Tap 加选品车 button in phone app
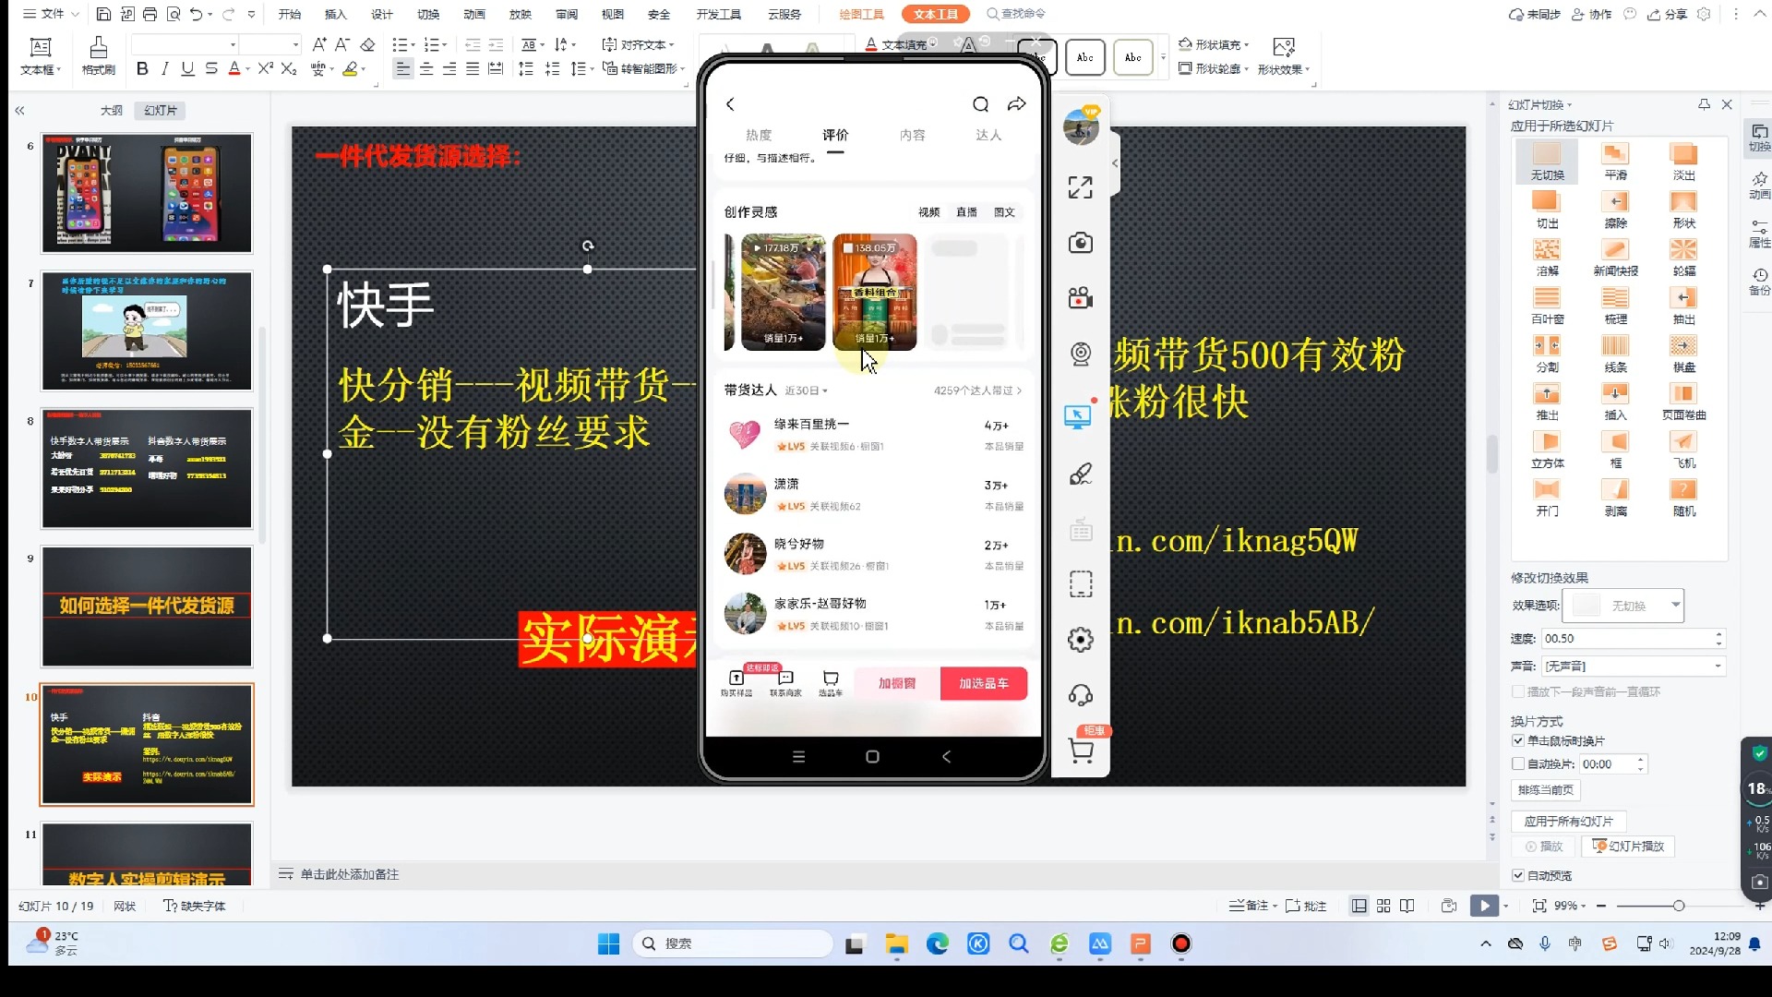 tap(984, 683)
